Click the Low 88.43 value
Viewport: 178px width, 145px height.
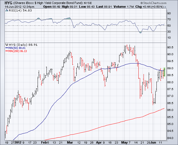point(87,7)
